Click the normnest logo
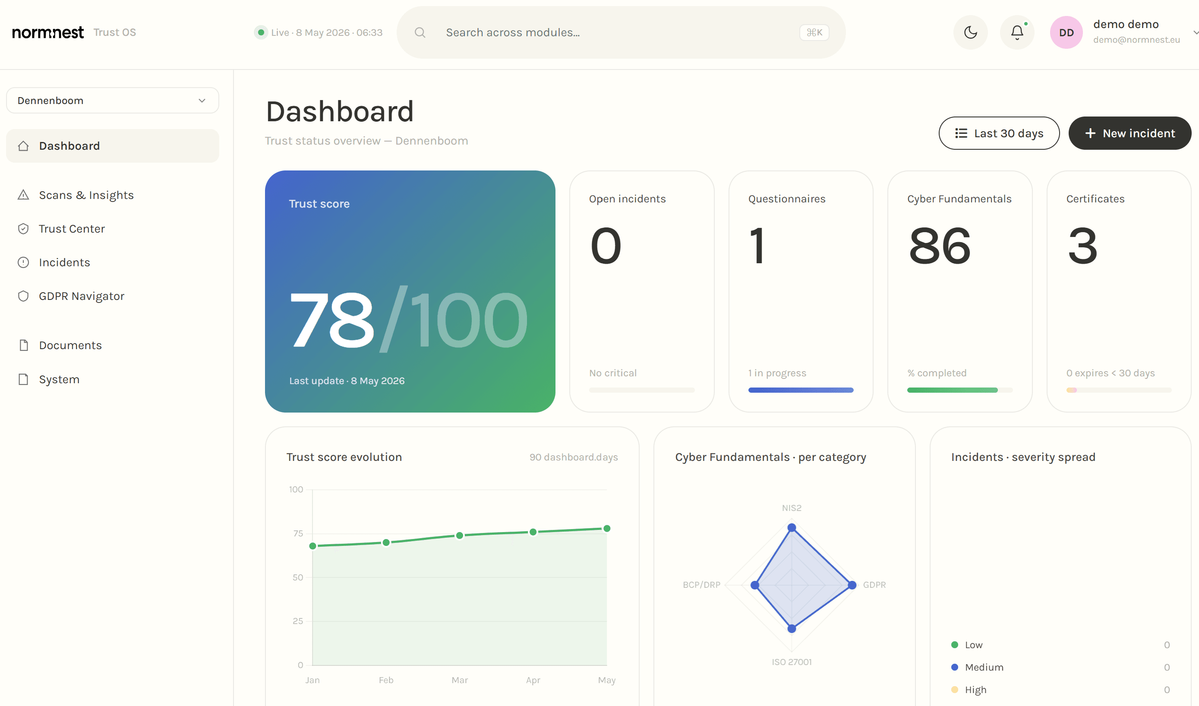Screen dimensions: 1199x706 tap(47, 32)
